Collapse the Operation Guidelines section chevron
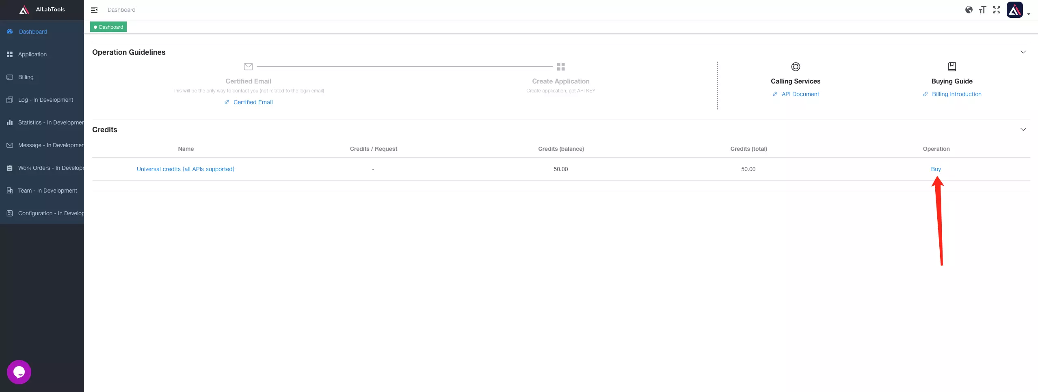Viewport: 1038px width, 392px height. pos(1023,52)
